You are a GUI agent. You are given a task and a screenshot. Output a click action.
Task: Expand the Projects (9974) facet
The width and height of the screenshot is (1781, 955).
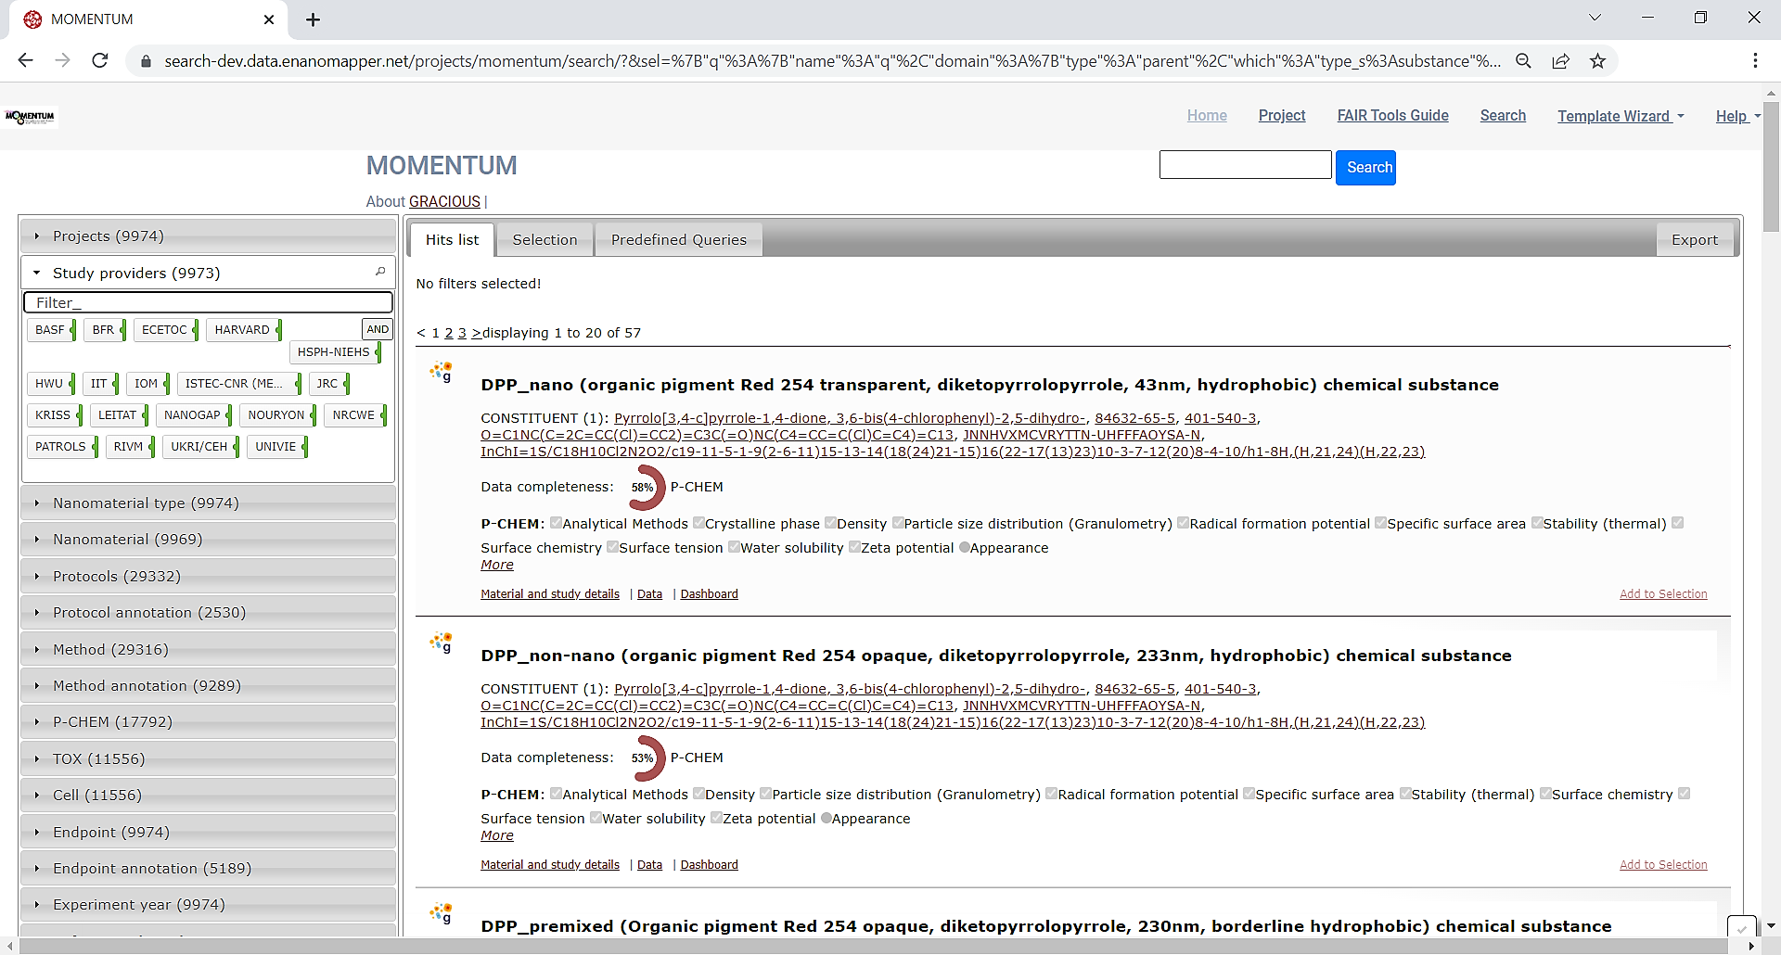click(108, 236)
